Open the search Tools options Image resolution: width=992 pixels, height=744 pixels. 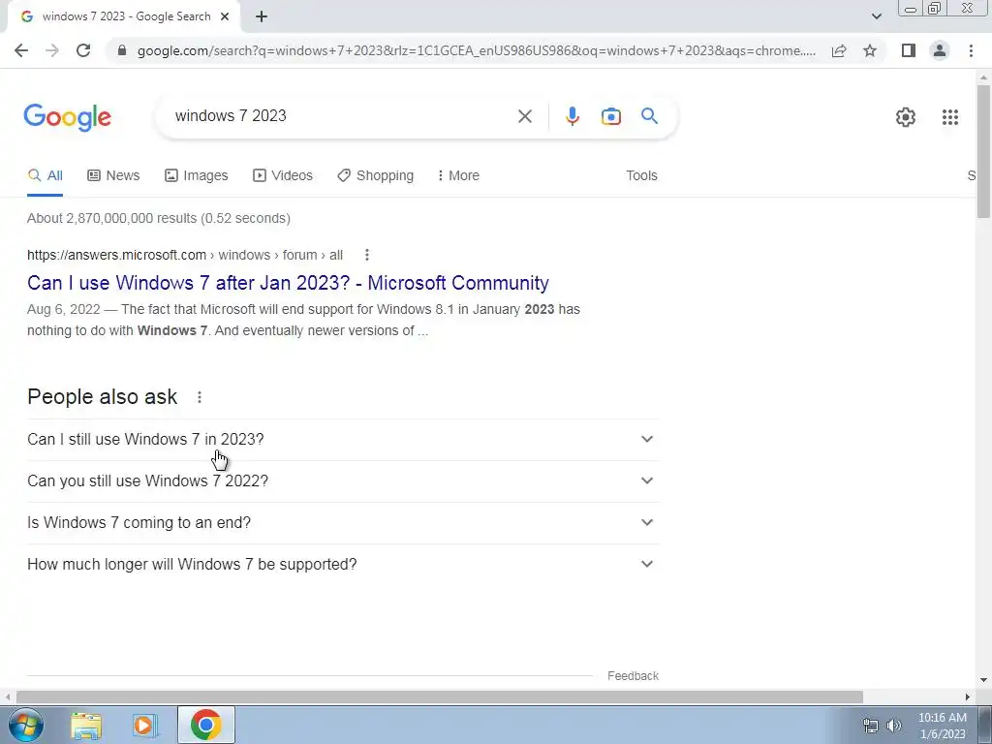click(641, 176)
